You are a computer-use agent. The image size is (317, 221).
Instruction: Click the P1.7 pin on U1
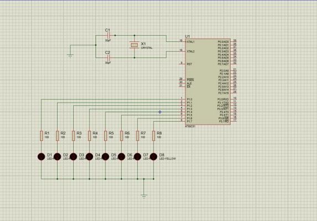(183, 122)
